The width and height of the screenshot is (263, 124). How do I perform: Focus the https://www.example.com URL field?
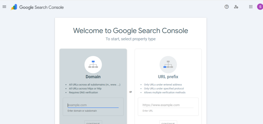tap(168, 105)
